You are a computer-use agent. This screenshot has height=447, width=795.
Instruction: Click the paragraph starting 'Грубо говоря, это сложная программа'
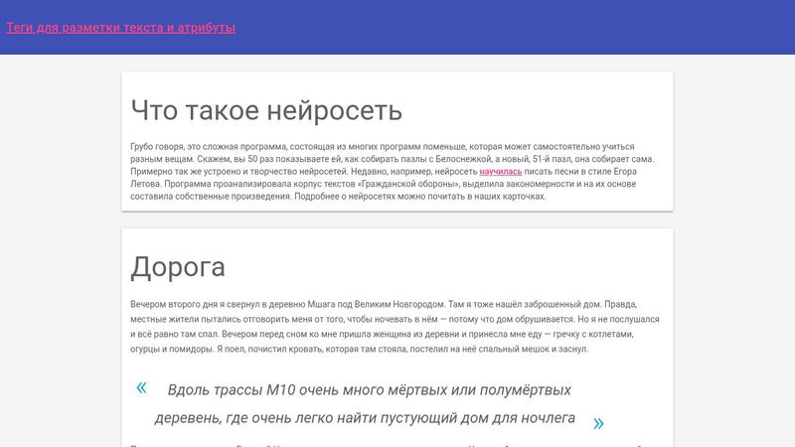(393, 171)
